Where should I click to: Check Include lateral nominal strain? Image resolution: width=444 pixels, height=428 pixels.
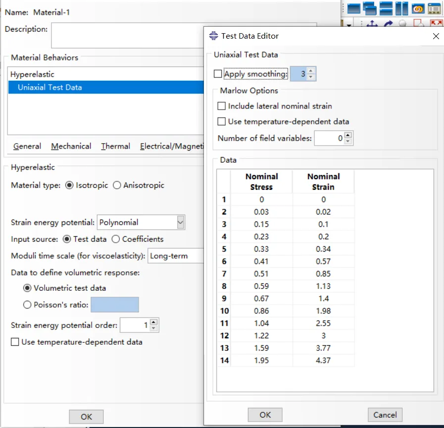pos(221,106)
